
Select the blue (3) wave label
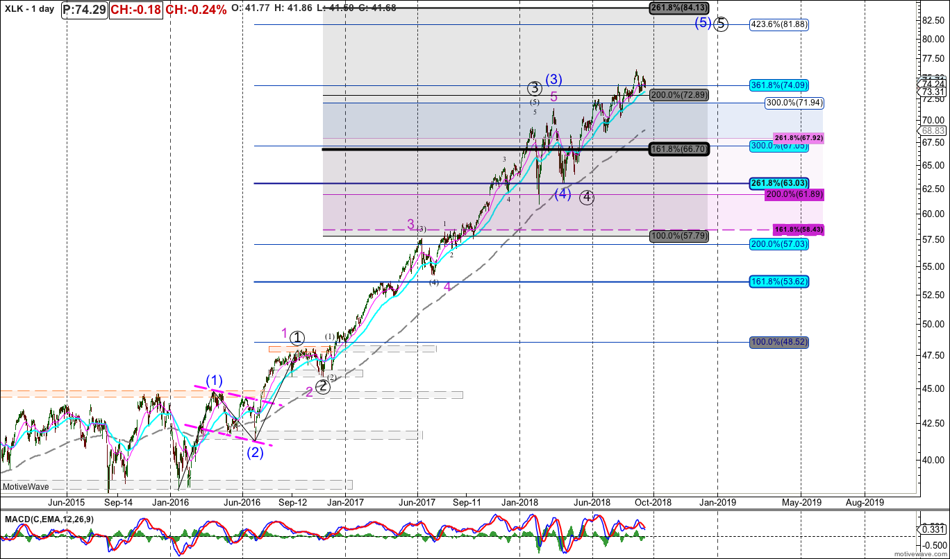554,79
